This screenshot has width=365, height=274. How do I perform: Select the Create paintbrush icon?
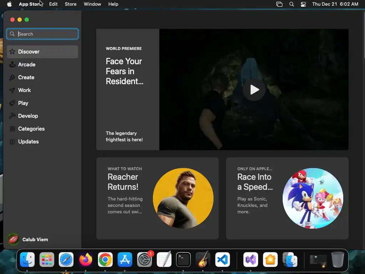tap(12, 77)
